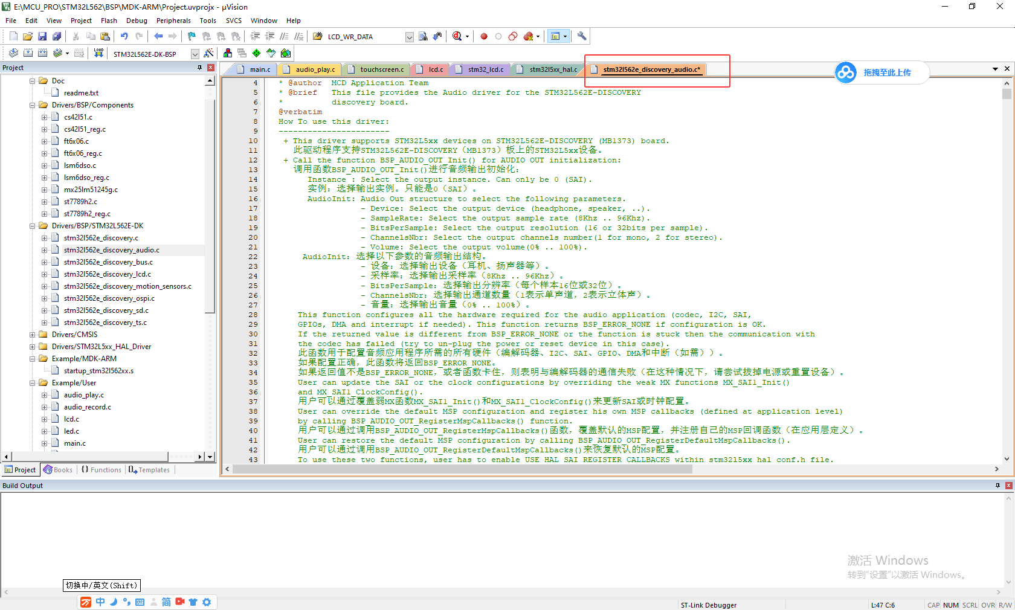Viewport: 1015px width, 610px height.
Task: Open the Peripherals menu
Action: click(x=173, y=21)
